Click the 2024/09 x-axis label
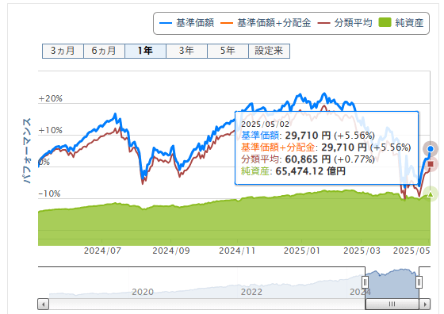Viewport: 444px width, 314px height. point(171,251)
